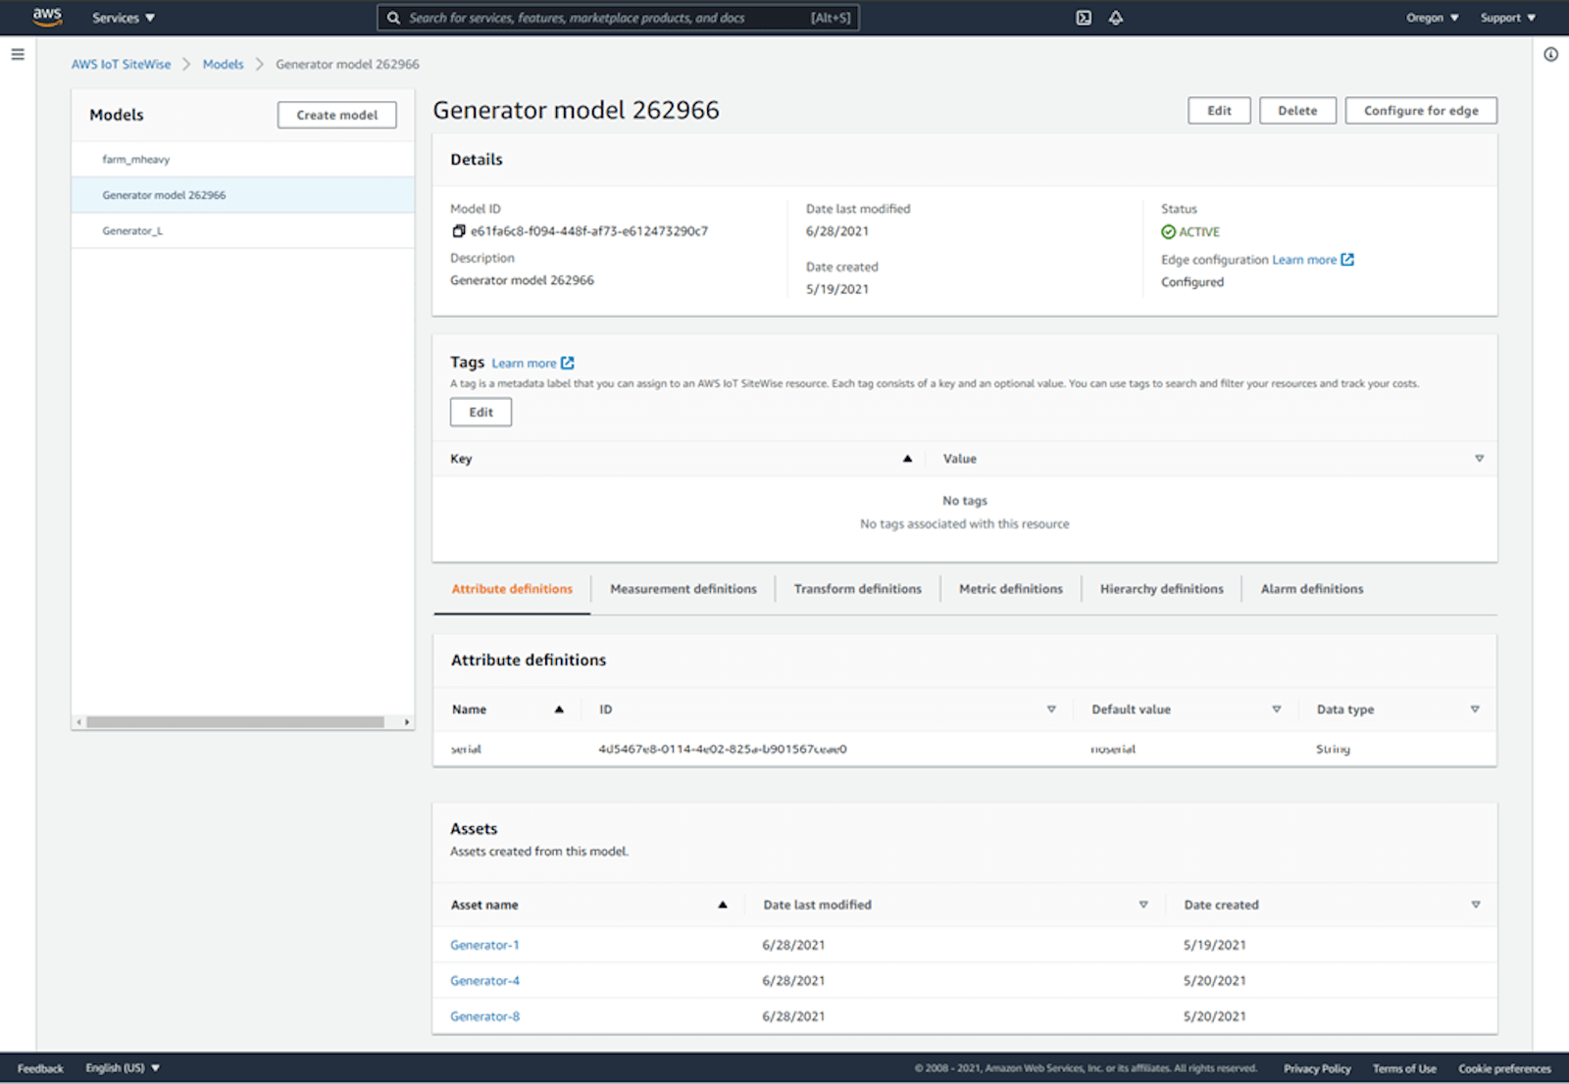Launch the CloudShell terminal icon

[x=1084, y=18]
